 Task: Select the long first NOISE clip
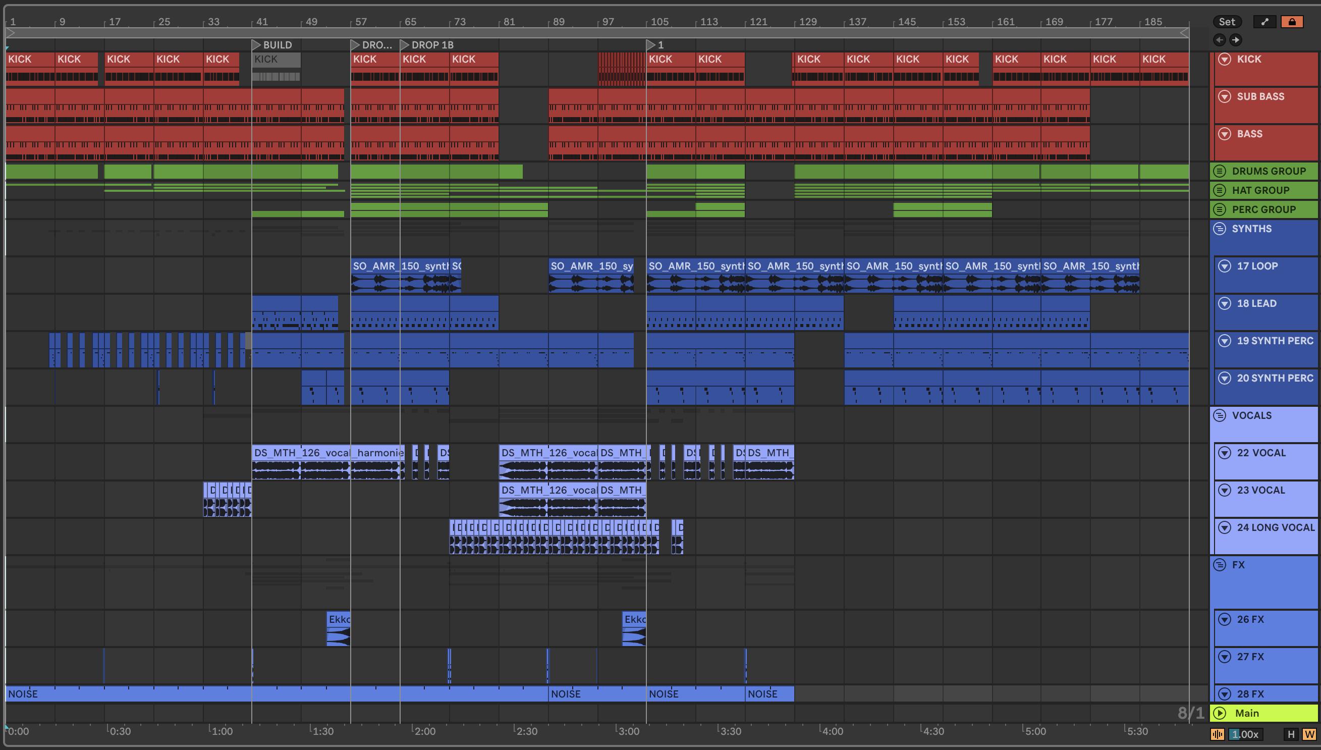[x=277, y=694]
